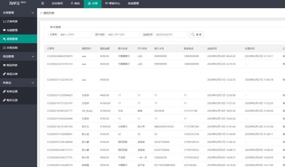The image size is (285, 167).
Task: Click the link icon beside 购买记录
Action: 4,100
